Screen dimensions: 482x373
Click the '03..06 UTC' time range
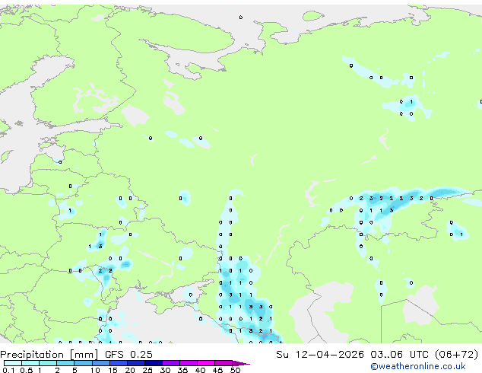click(399, 355)
